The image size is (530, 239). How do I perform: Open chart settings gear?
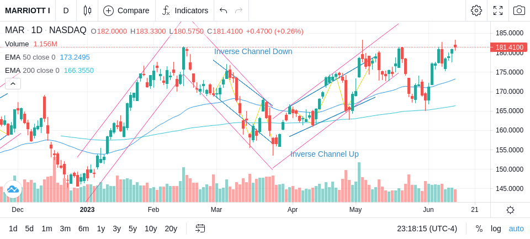tap(476, 10)
